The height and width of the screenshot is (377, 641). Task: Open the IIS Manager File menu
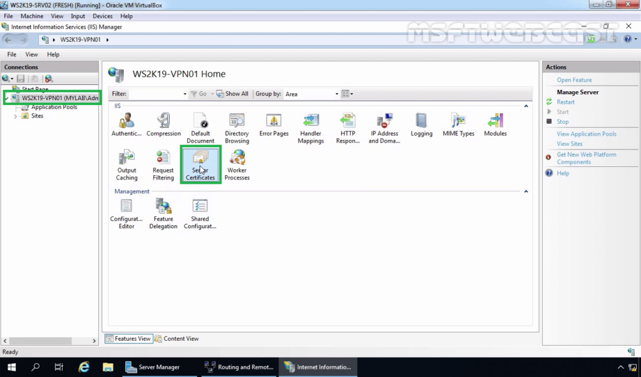pos(12,54)
